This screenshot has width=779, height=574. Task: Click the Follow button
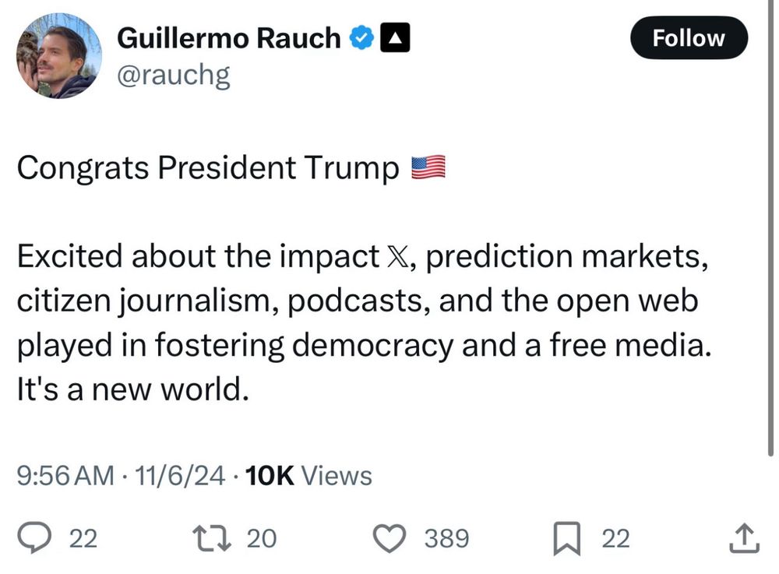(x=688, y=38)
